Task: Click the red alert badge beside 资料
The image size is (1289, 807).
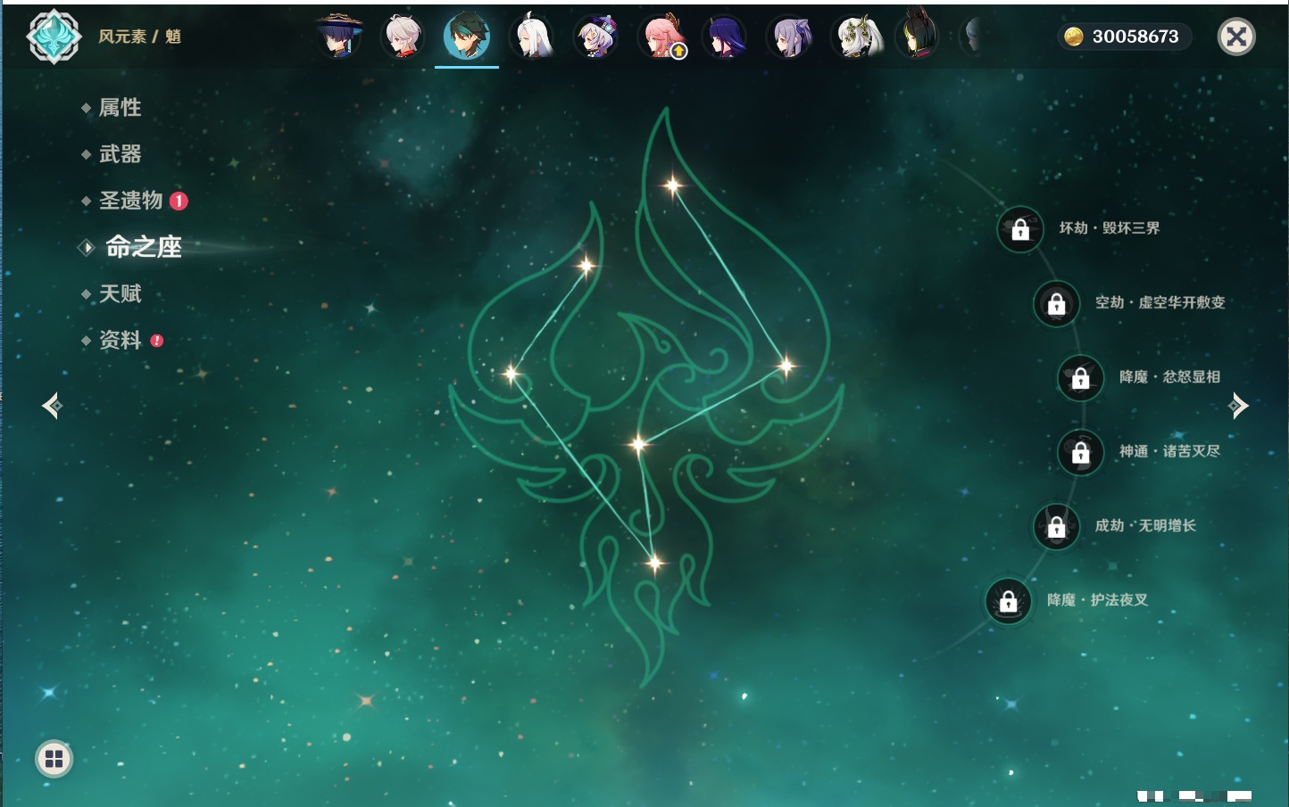Action: [157, 341]
